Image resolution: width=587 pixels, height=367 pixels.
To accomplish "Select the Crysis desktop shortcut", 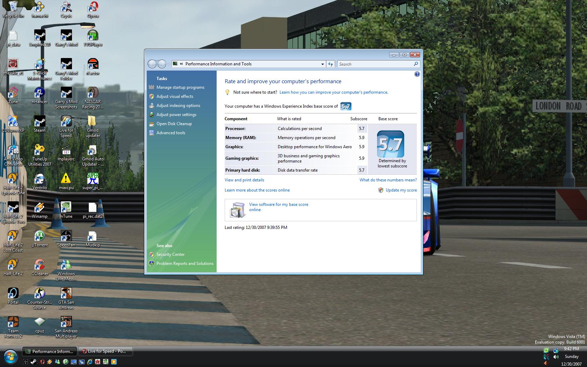I will (x=66, y=9).
